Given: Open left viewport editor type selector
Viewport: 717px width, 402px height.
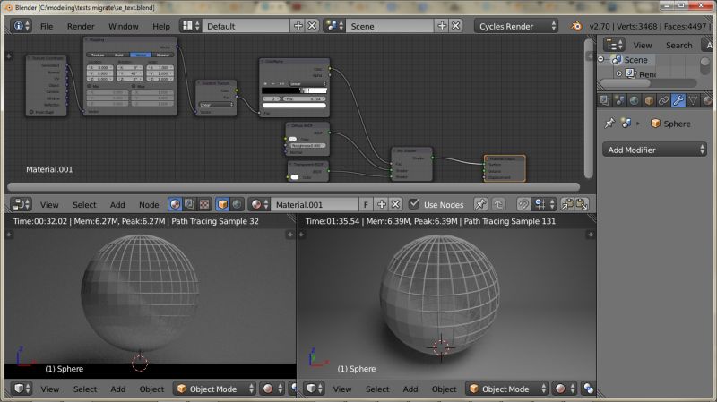Looking at the screenshot, I should point(22,389).
